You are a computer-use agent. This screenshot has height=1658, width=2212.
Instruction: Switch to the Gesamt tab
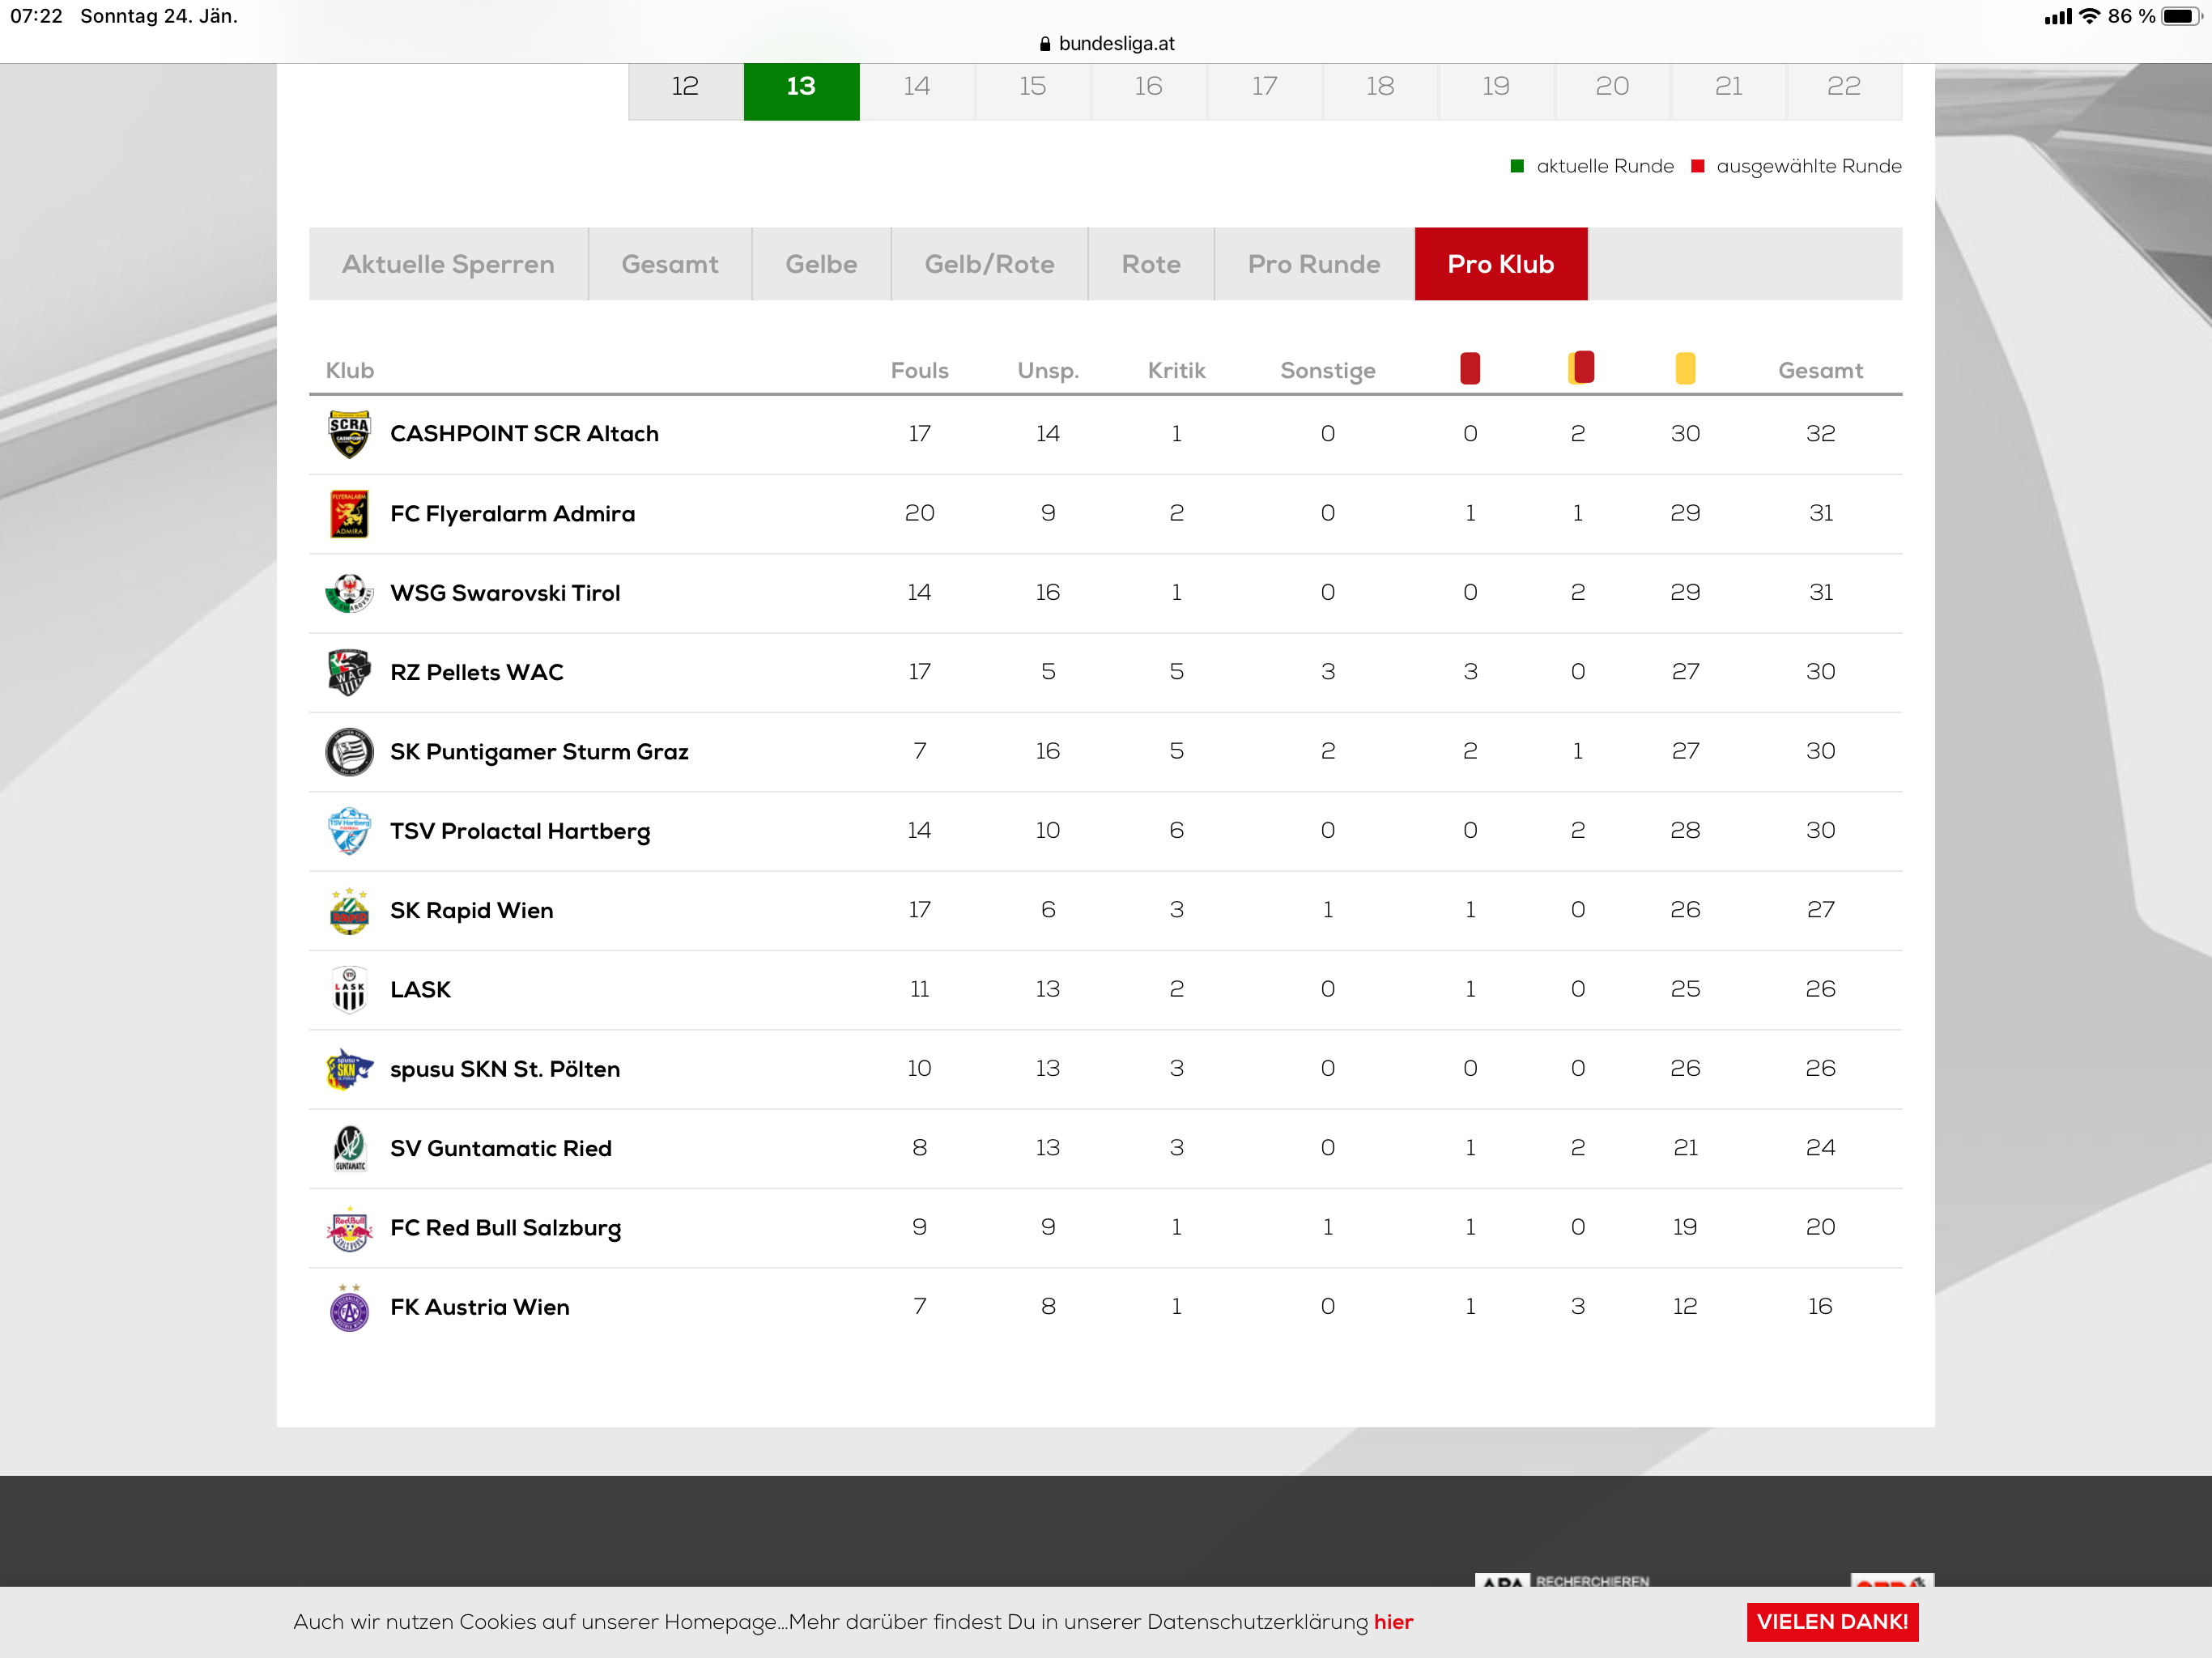click(x=670, y=264)
